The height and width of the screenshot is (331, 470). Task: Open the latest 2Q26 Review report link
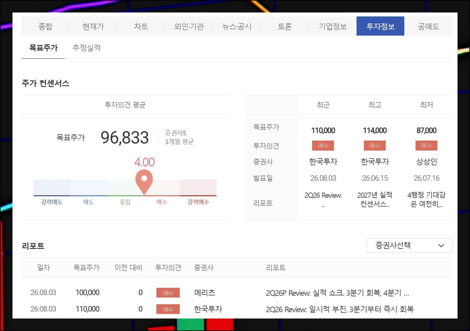(x=323, y=199)
